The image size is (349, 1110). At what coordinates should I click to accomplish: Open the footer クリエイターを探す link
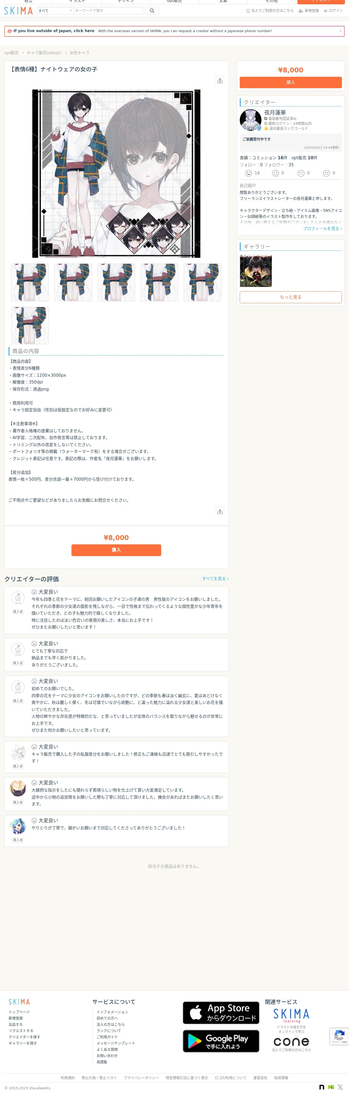[x=24, y=1037]
